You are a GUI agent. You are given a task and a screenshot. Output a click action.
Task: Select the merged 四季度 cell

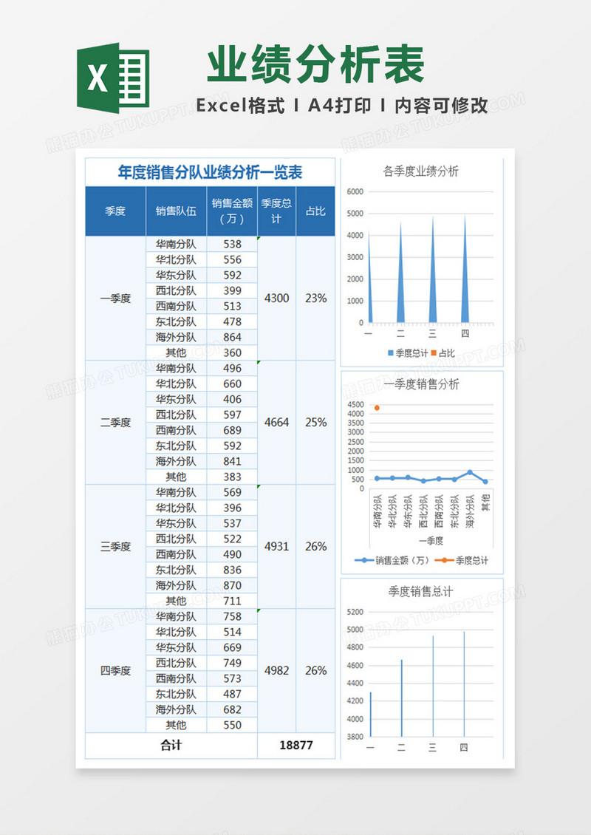coord(115,671)
